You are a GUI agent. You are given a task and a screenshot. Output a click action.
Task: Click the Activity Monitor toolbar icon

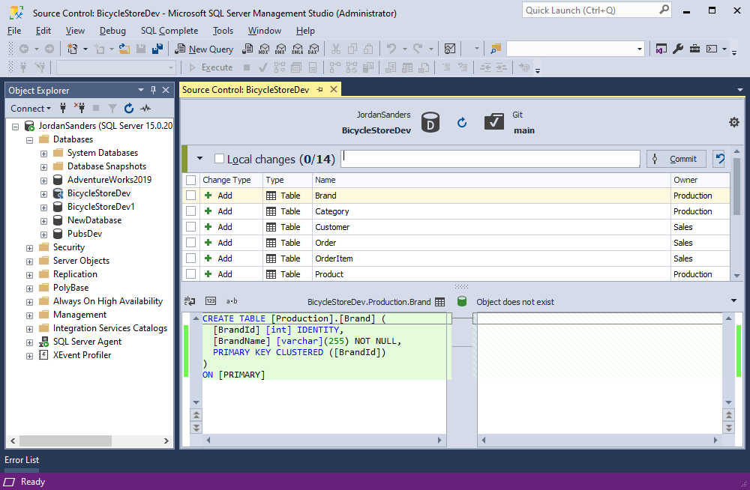point(450,49)
